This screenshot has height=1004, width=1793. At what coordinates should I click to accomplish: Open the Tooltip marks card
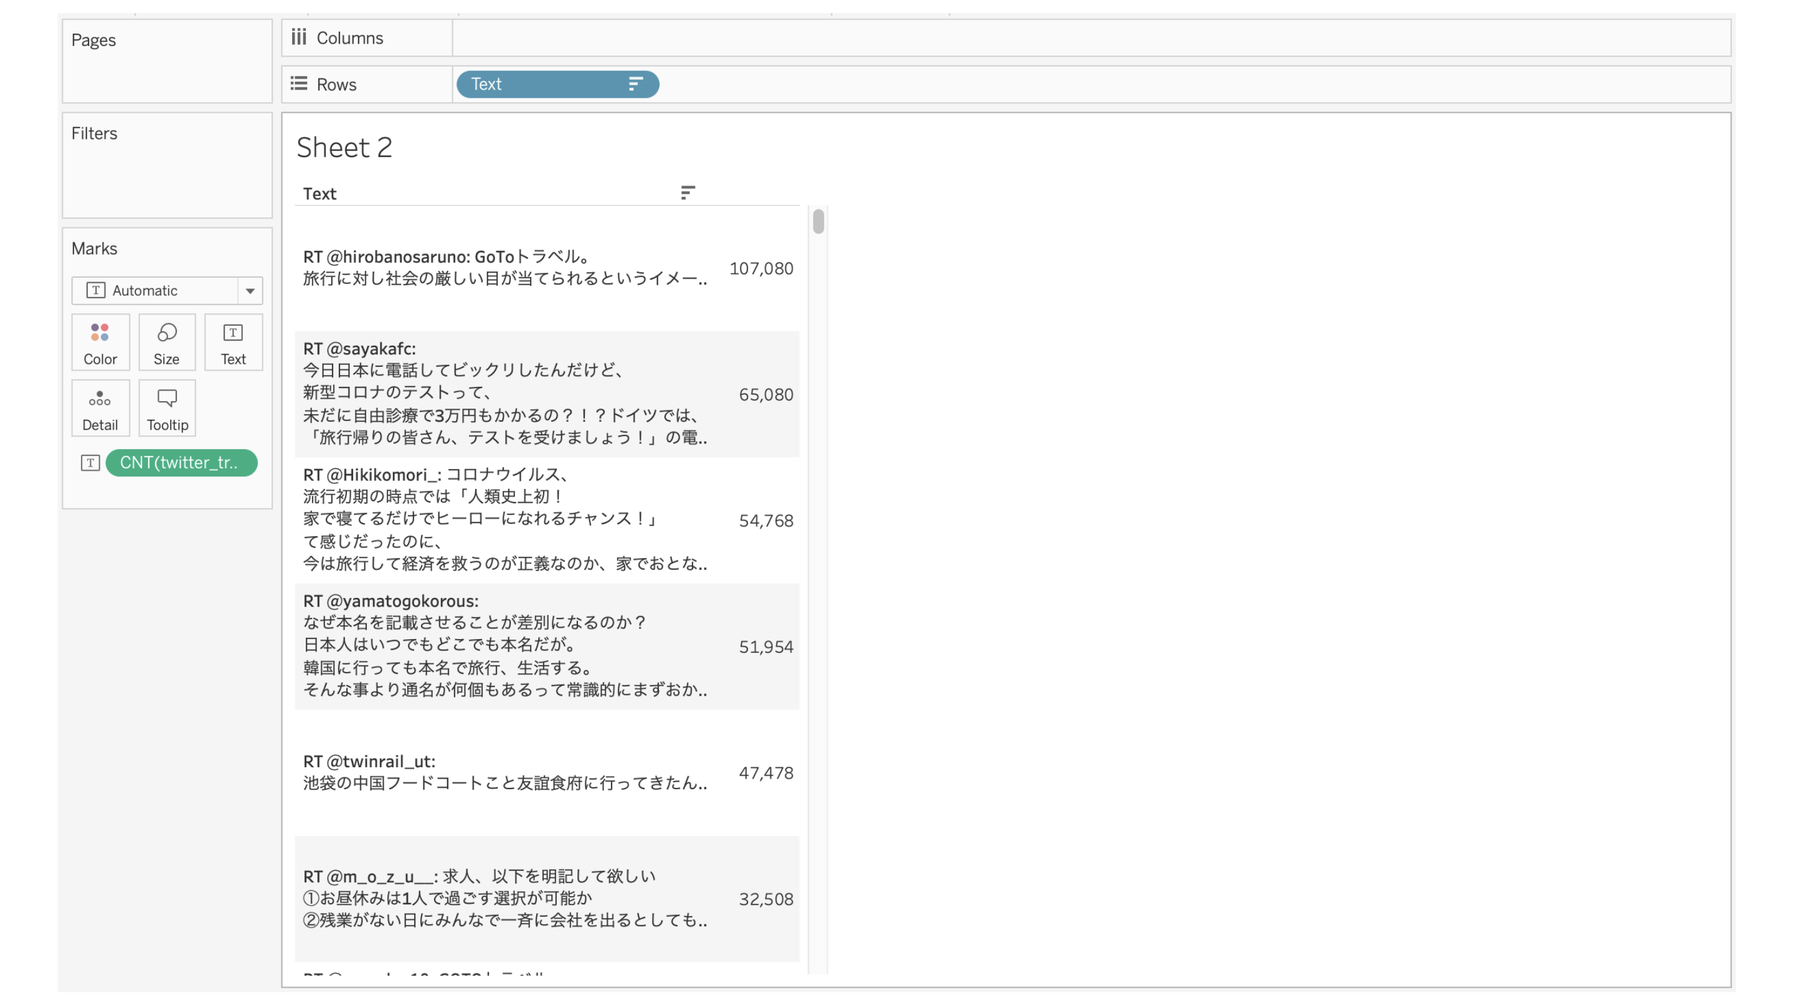pos(167,408)
